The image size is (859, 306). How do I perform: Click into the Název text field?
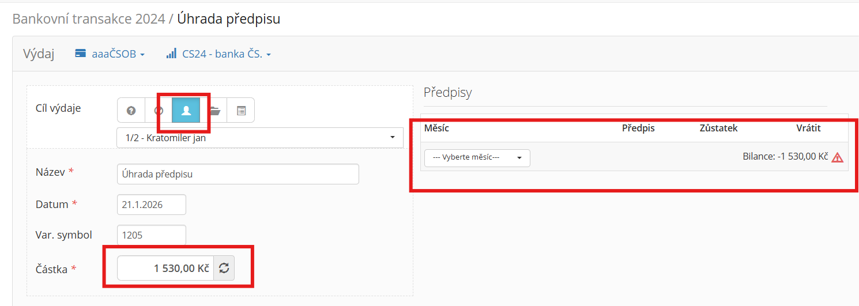tap(238, 174)
